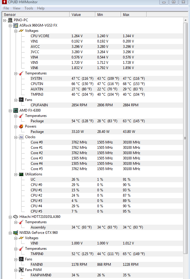The width and height of the screenshot is (190, 279).
Task: Click the NVIDIA GeForce GTX 960 card icon
Action: (16, 233)
